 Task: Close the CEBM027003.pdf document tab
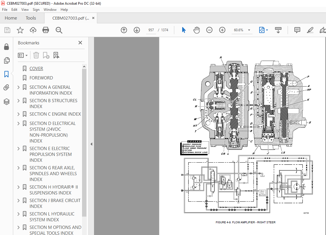(93, 18)
